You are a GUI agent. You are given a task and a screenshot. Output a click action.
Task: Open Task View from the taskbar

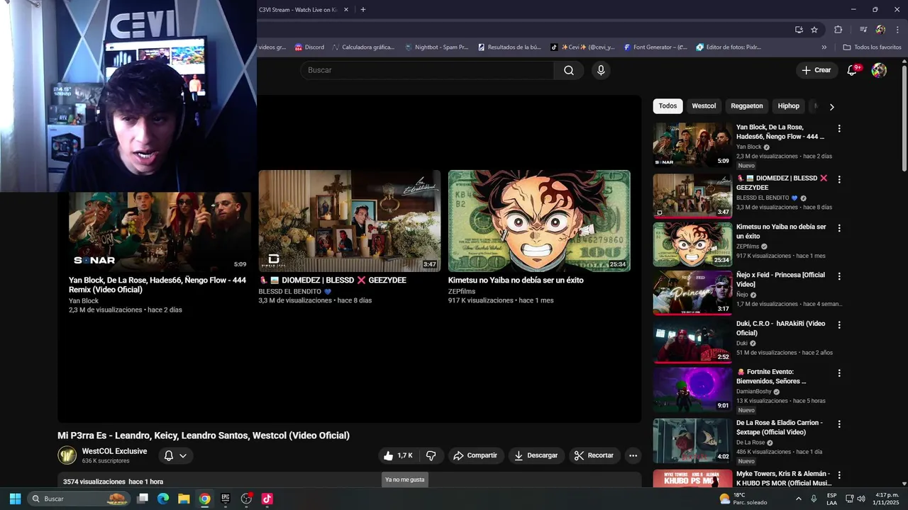[143, 499]
